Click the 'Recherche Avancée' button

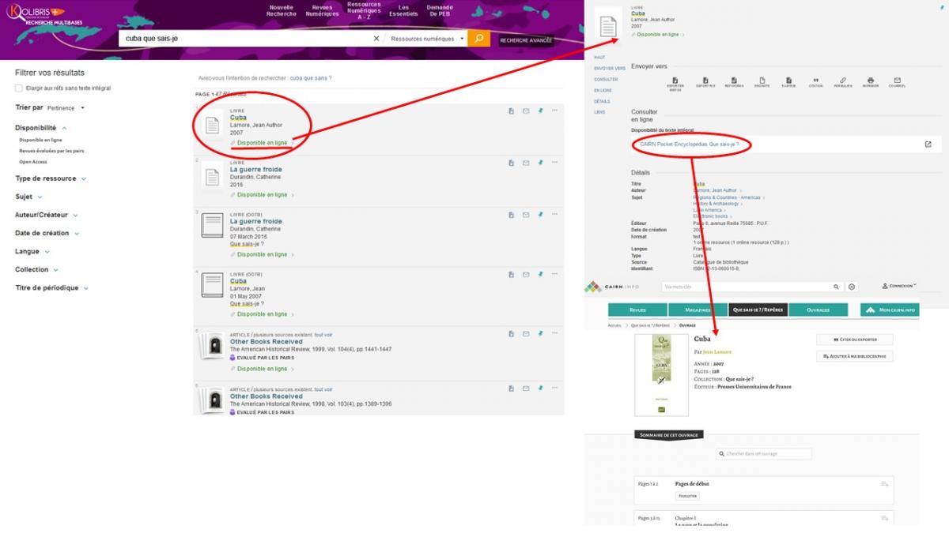pyautogui.click(x=524, y=39)
